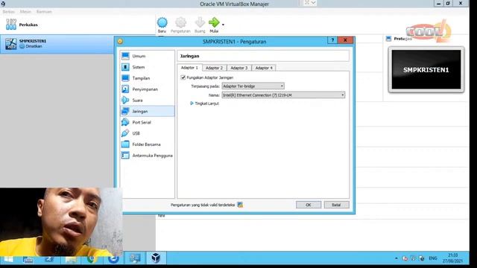477x268 pixels.
Task: Open the Mulai dropdown arrow
Action: tap(224, 25)
